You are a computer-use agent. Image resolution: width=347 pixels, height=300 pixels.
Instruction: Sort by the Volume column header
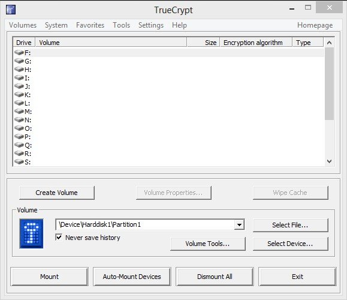[111, 43]
